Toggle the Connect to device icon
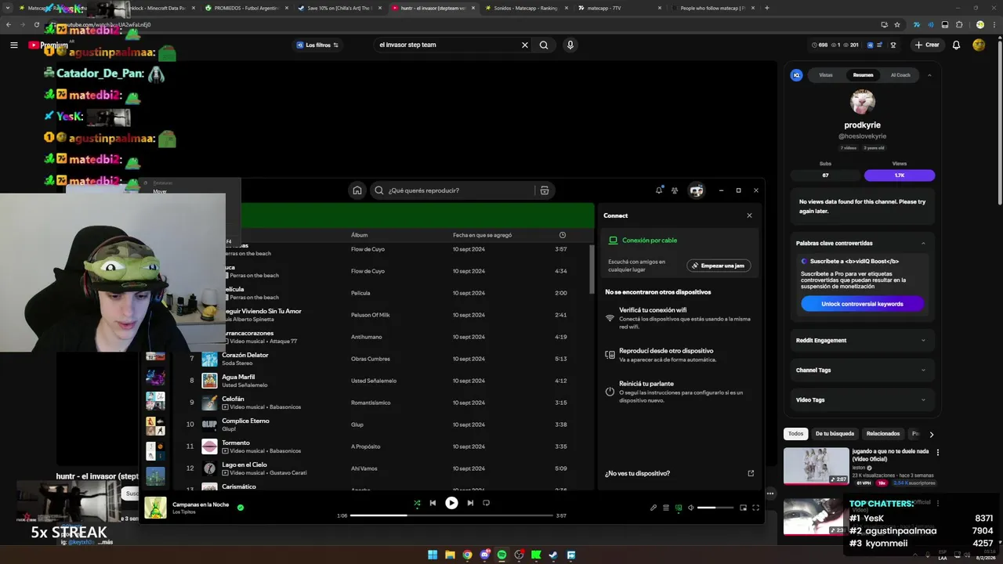 (x=679, y=508)
